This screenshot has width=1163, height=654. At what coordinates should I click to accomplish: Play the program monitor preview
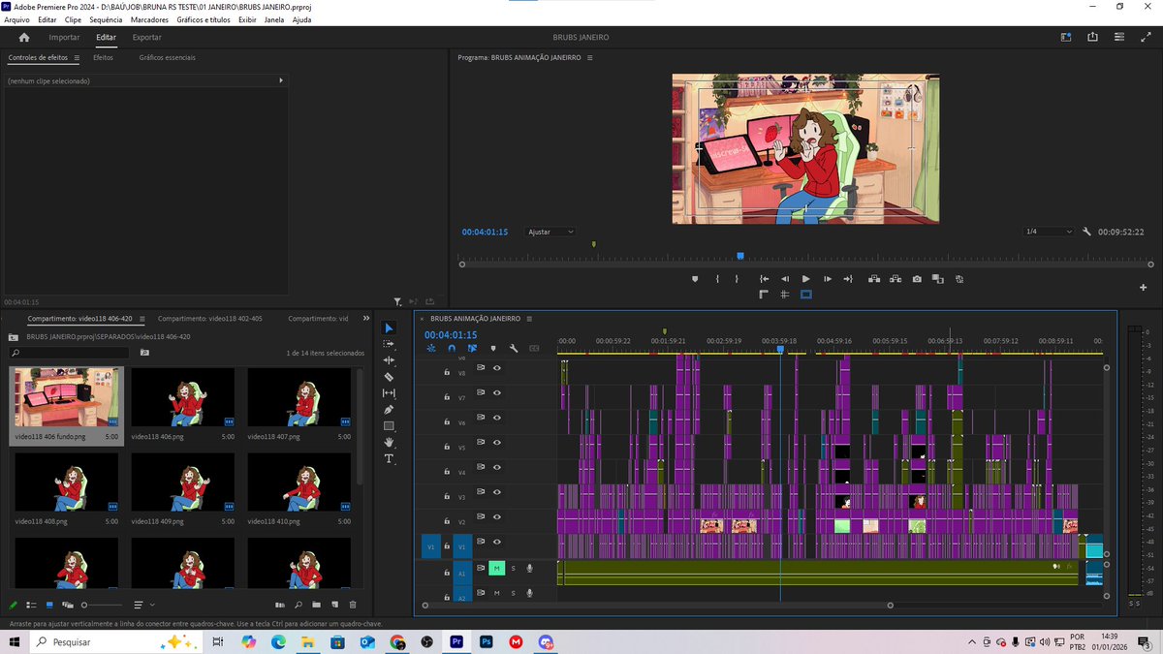[805, 279]
